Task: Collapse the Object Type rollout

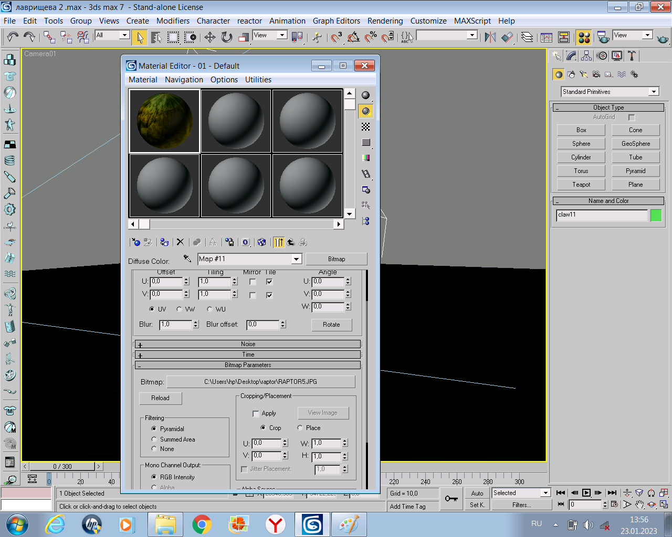Action: pyautogui.click(x=608, y=108)
